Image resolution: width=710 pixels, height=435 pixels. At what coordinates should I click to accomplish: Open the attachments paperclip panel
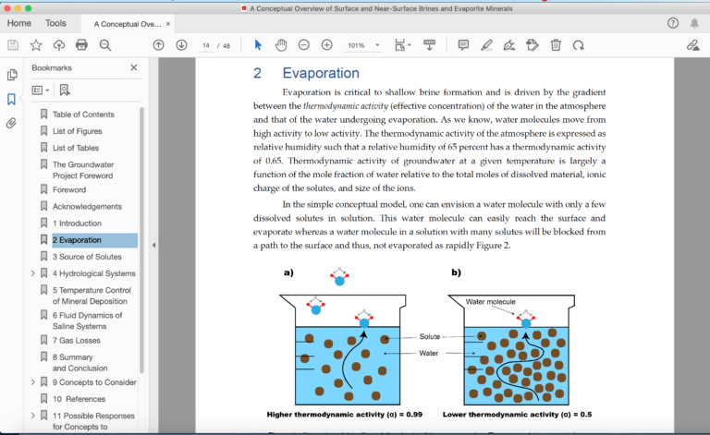(12, 123)
